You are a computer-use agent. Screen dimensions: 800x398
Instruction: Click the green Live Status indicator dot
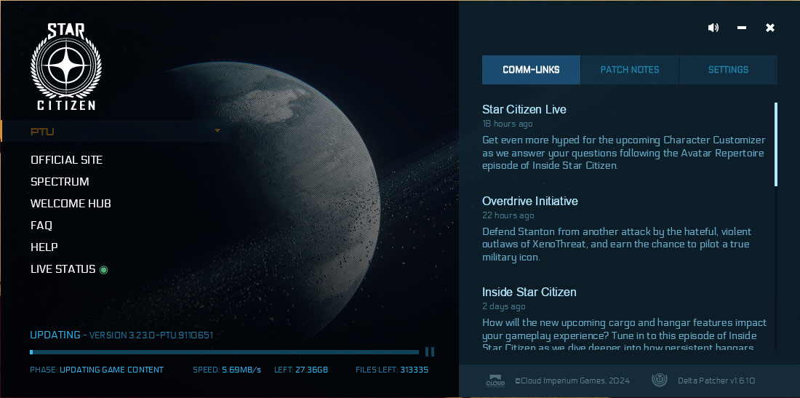pos(103,269)
